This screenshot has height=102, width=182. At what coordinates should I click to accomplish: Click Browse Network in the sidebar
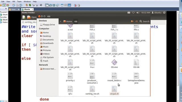[x=48, y=69]
